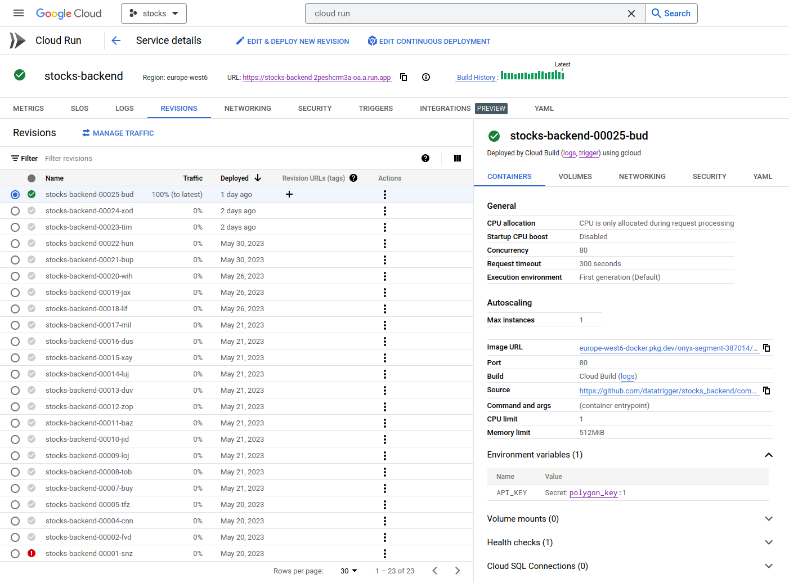Click the Latest build history bar
The width and height of the screenshot is (789, 583).
pyautogui.click(x=562, y=76)
